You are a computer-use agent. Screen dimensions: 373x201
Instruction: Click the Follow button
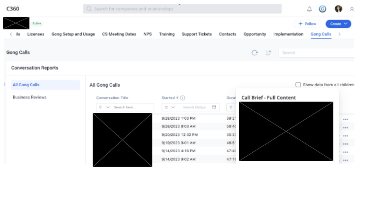pos(307,24)
